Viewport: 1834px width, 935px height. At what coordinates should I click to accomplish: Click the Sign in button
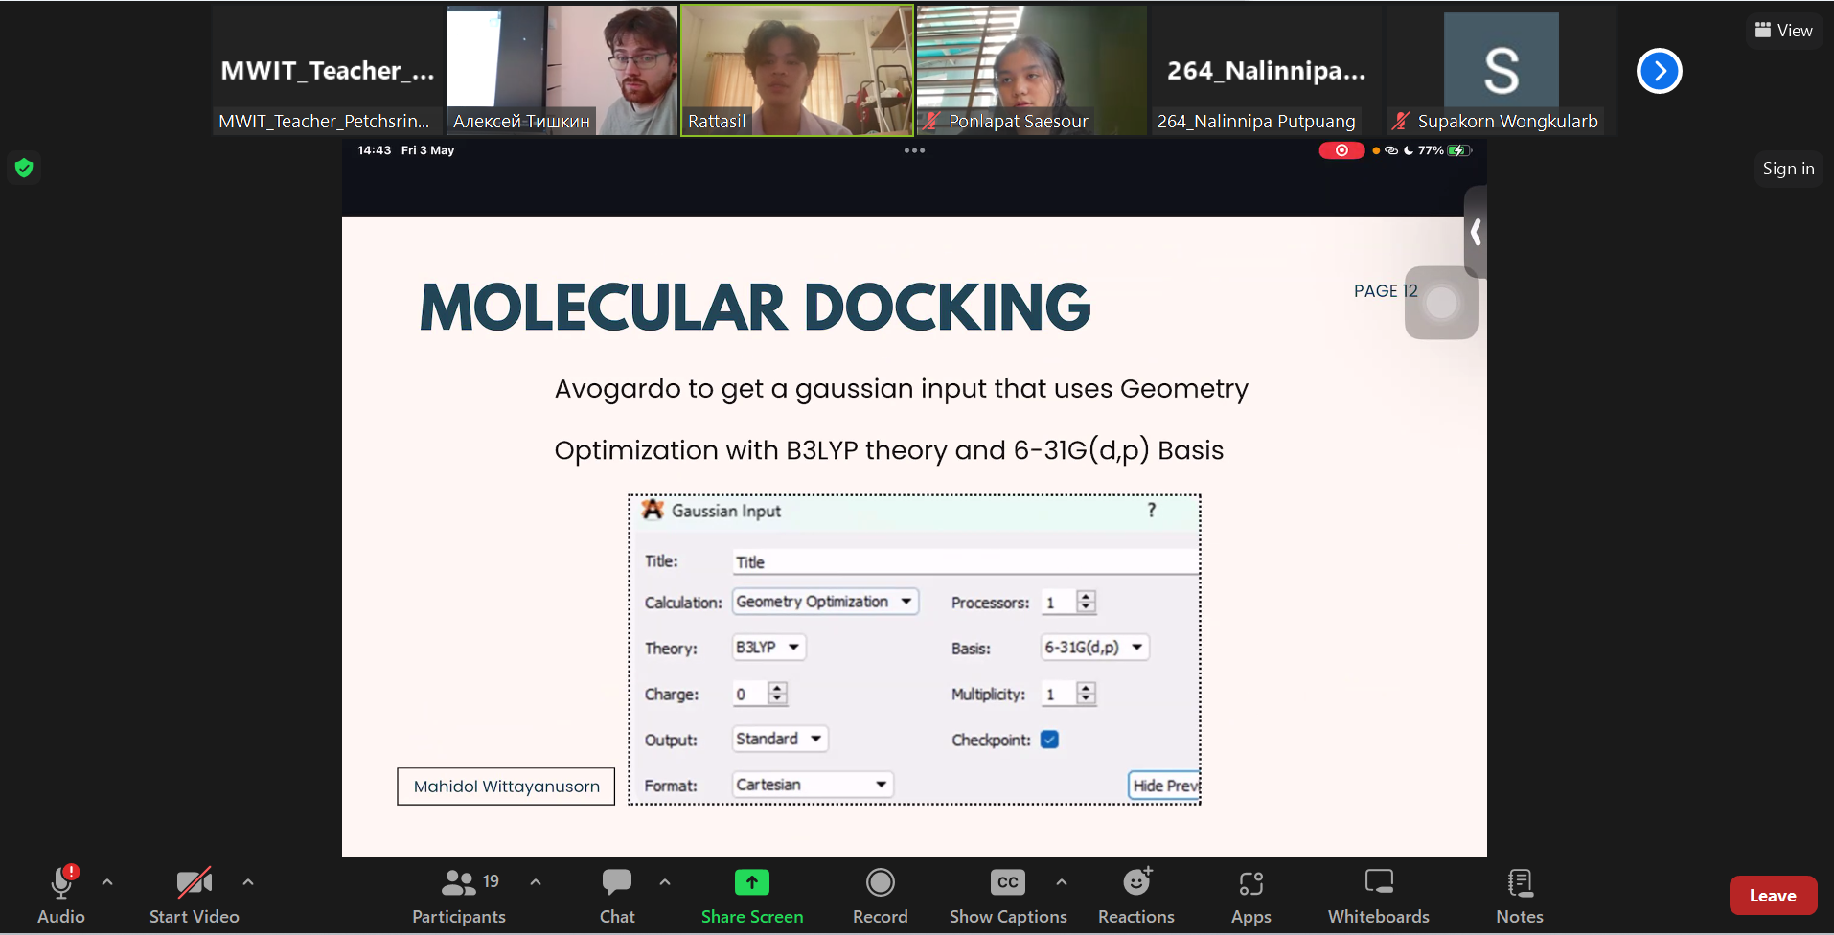(1788, 169)
